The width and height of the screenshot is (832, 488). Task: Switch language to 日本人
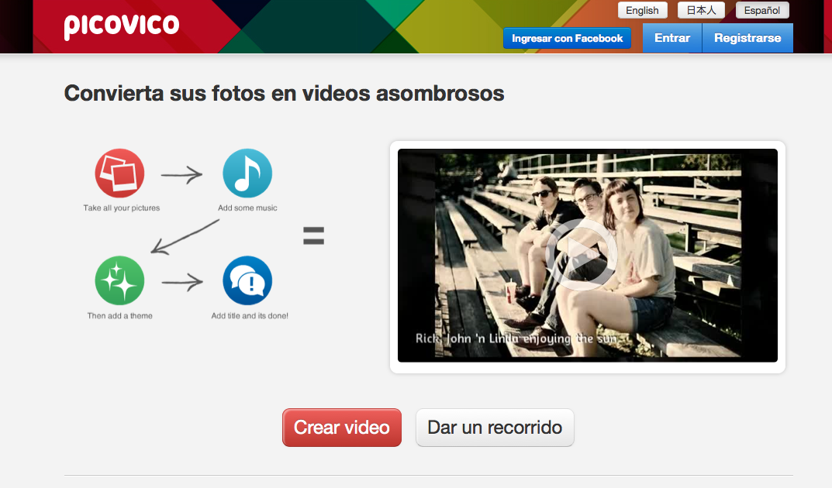pos(701,10)
